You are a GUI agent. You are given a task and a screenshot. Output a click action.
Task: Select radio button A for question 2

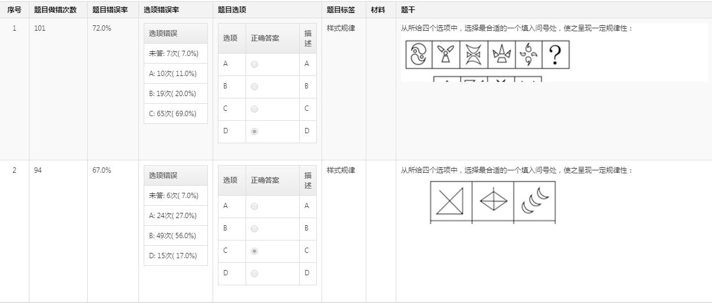(x=254, y=206)
